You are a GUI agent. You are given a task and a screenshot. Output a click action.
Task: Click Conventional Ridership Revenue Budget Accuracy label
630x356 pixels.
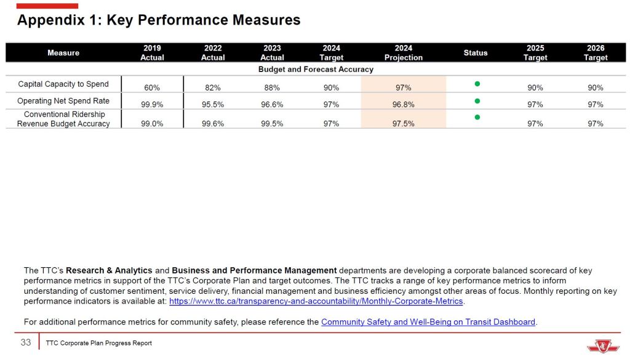[63, 119]
